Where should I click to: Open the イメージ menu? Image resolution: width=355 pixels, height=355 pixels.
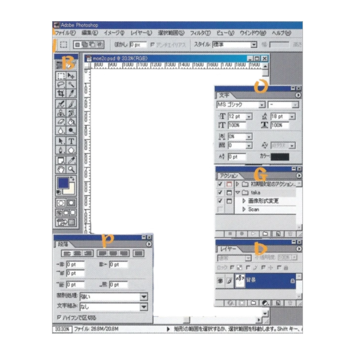tap(114, 33)
